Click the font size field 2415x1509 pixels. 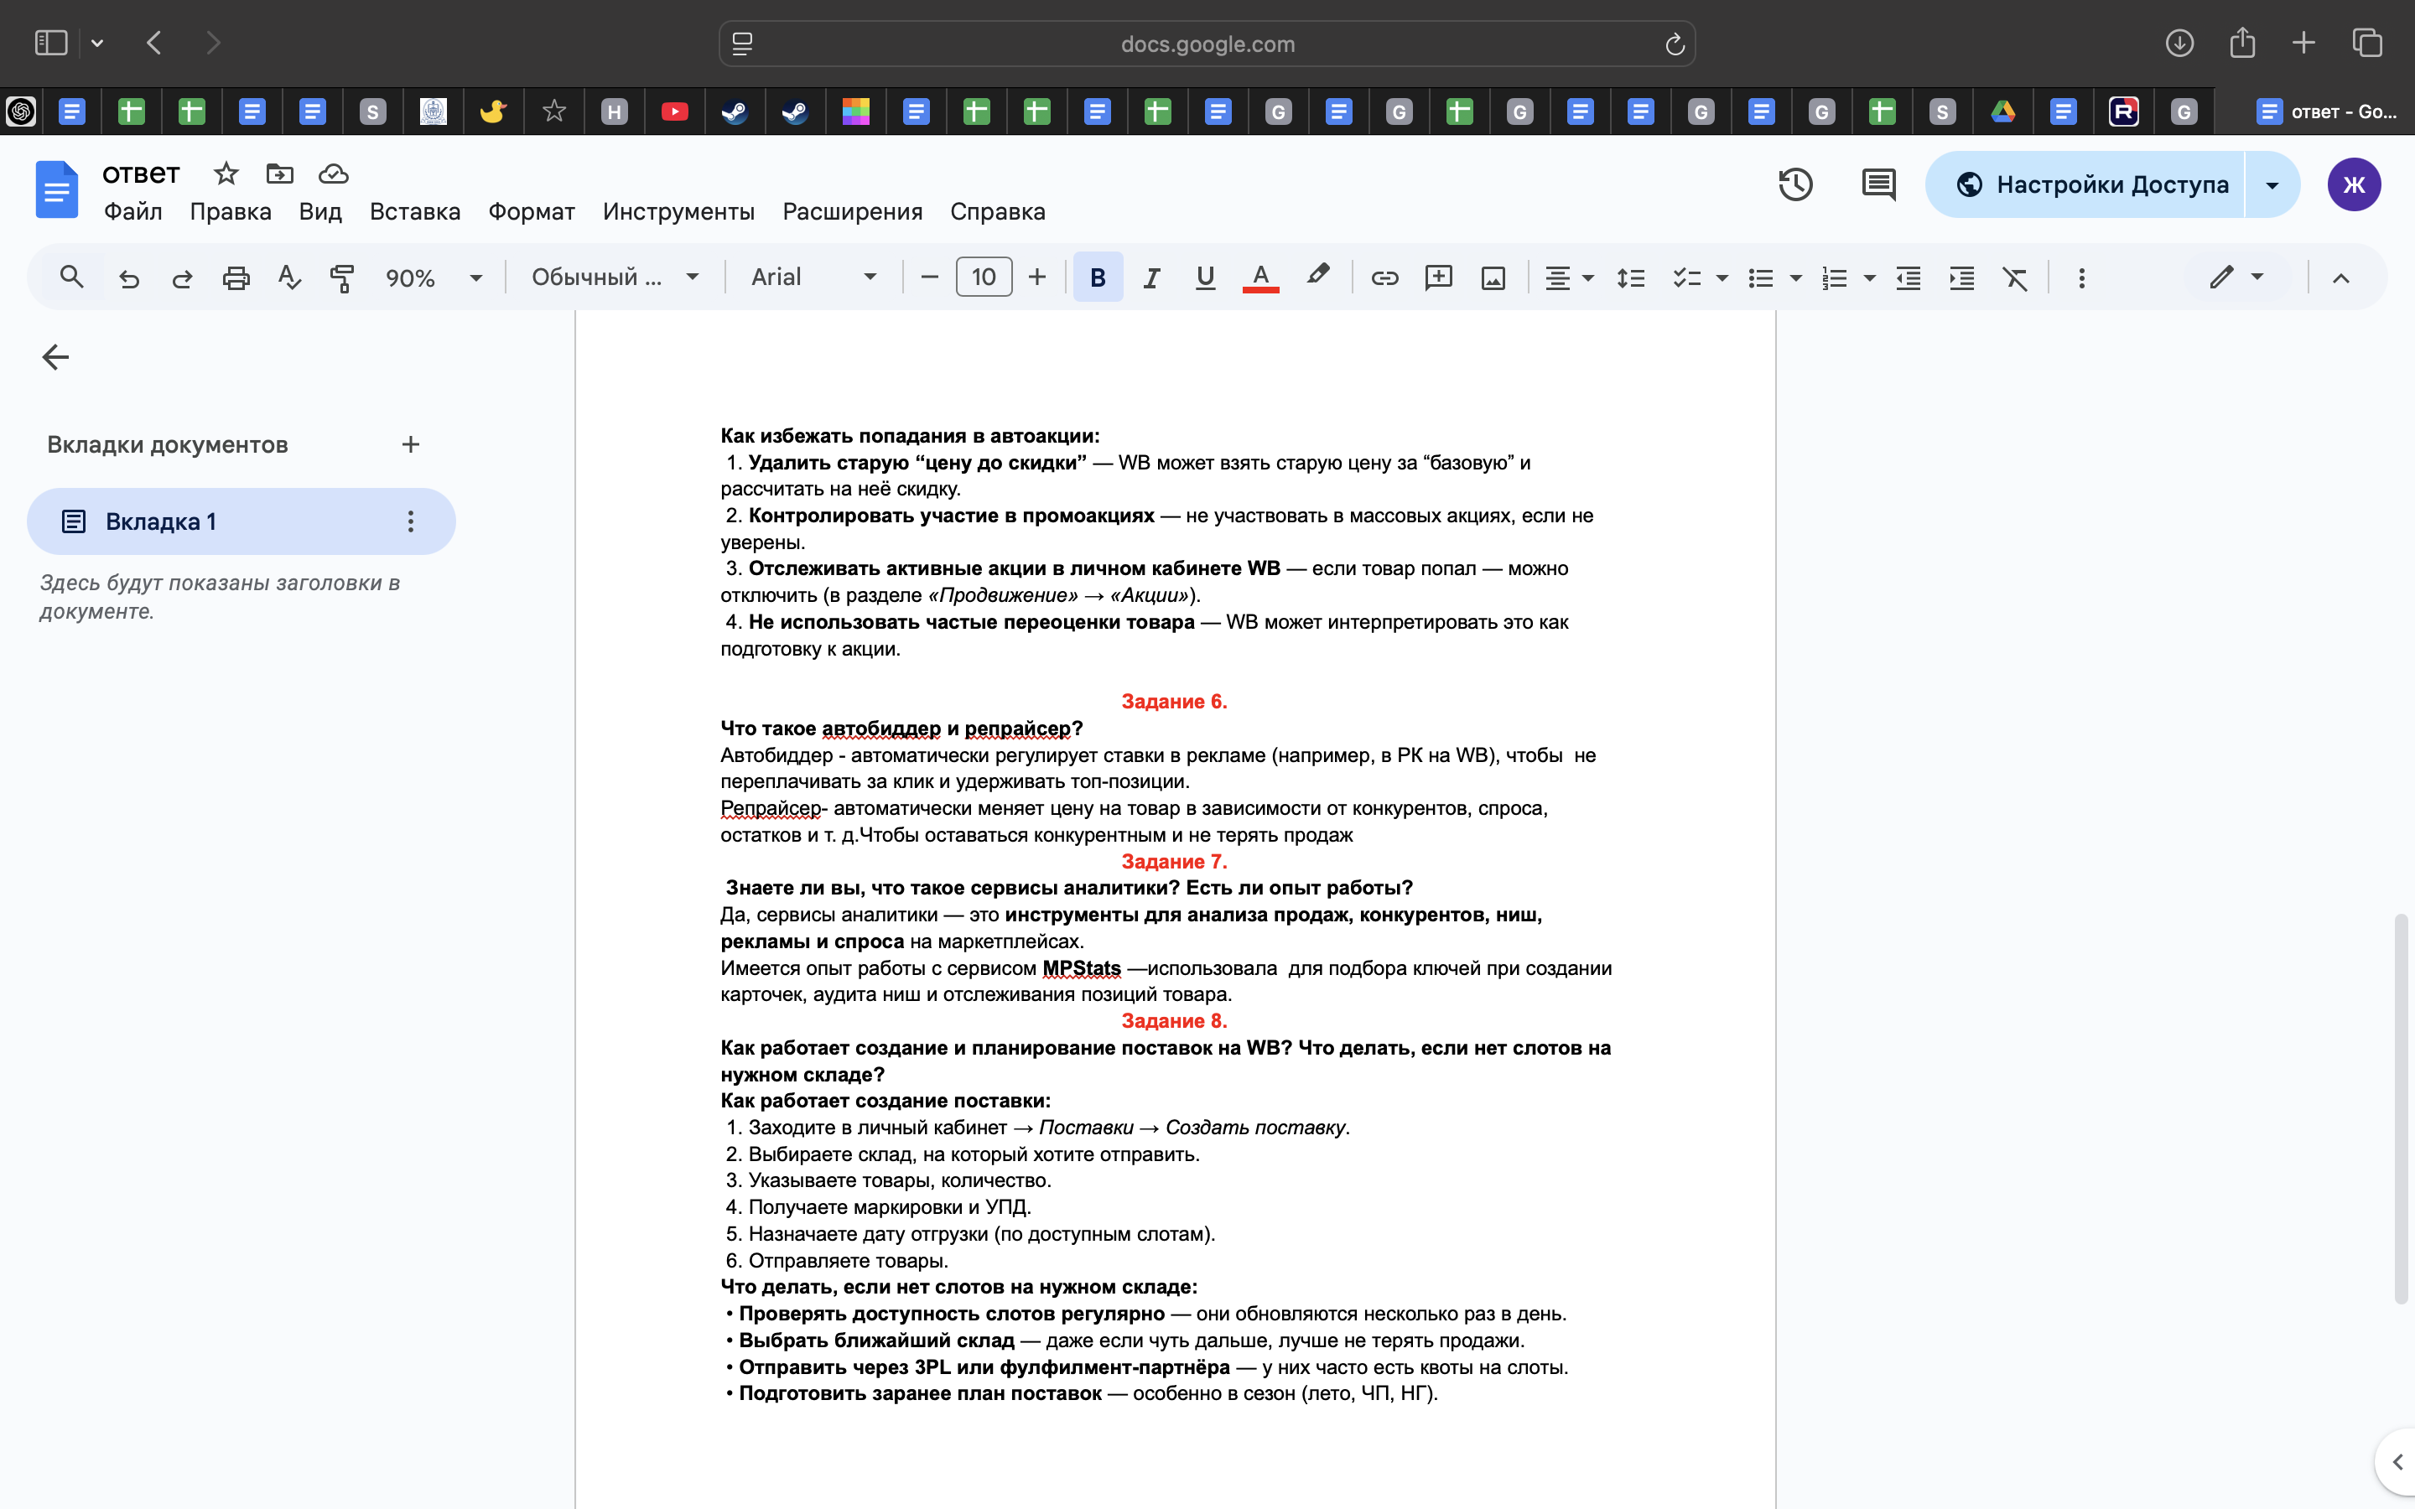point(984,277)
